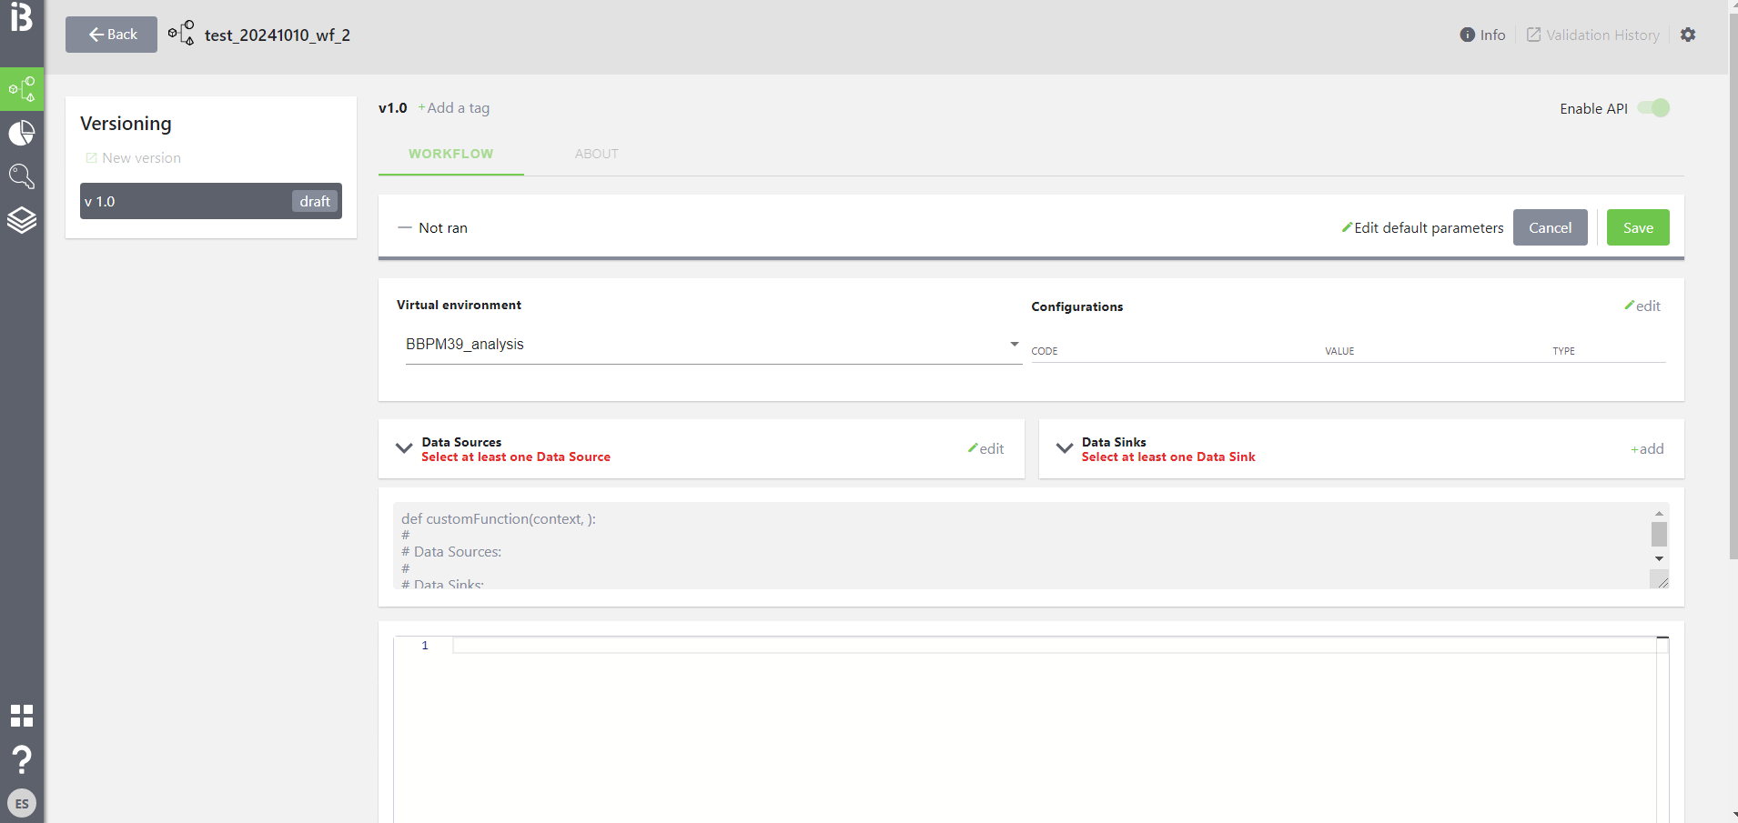
Task: Toggle the Enable API switch
Action: coord(1653,108)
